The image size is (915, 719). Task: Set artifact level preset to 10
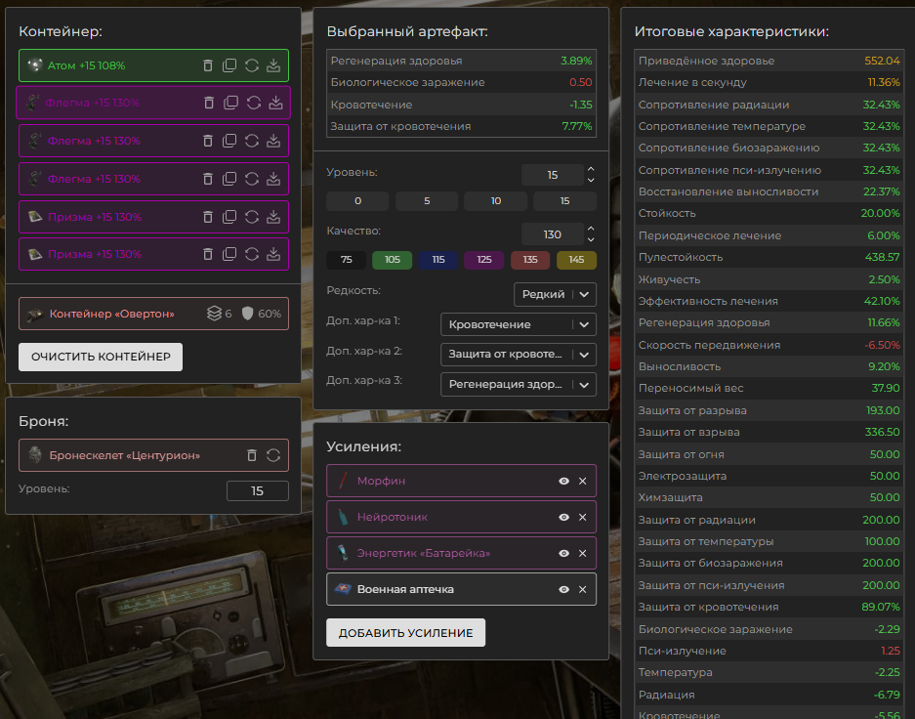(x=495, y=201)
